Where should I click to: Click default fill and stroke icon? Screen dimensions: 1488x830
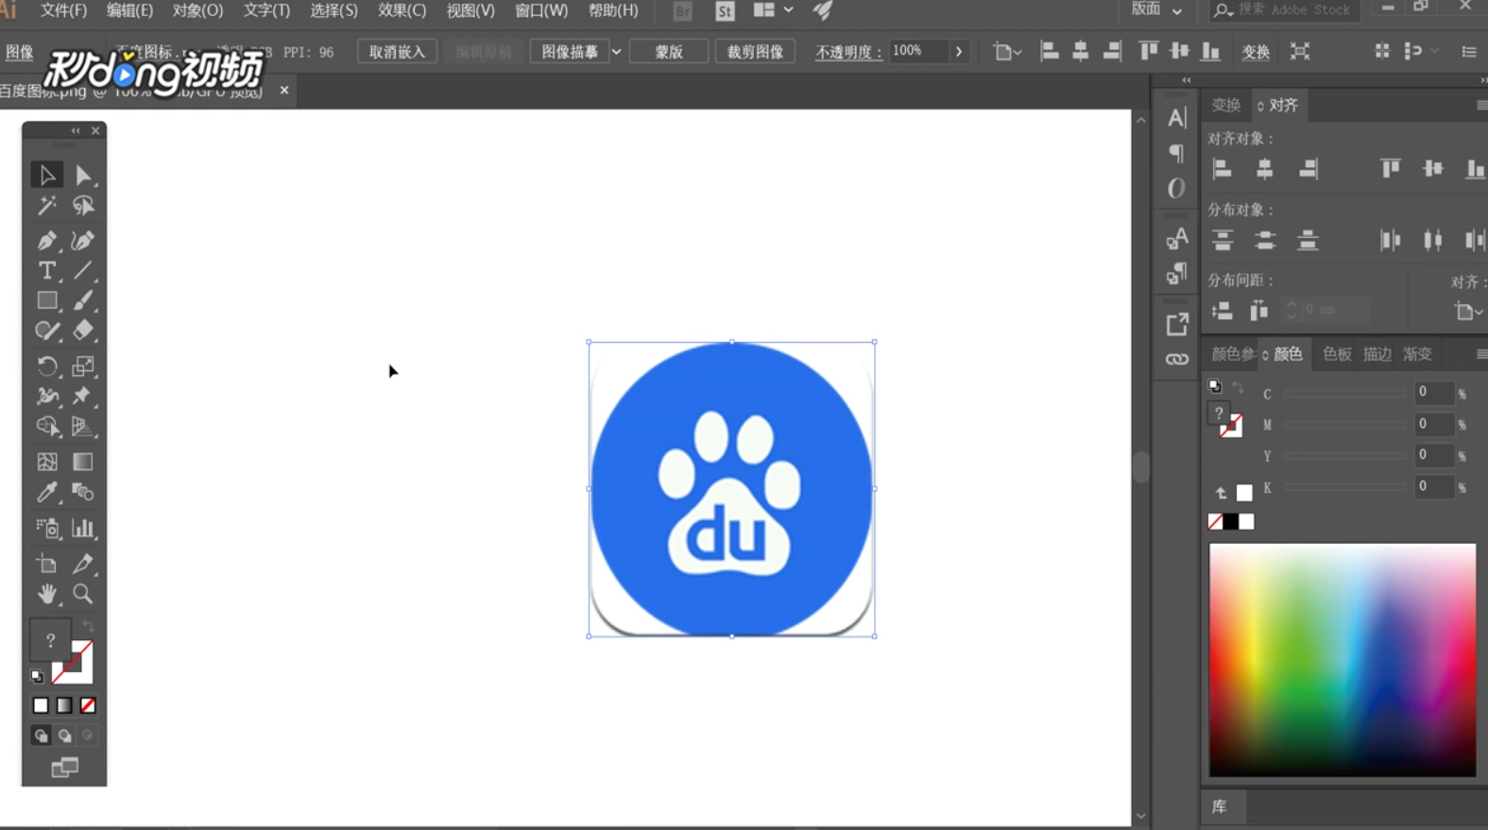37,676
